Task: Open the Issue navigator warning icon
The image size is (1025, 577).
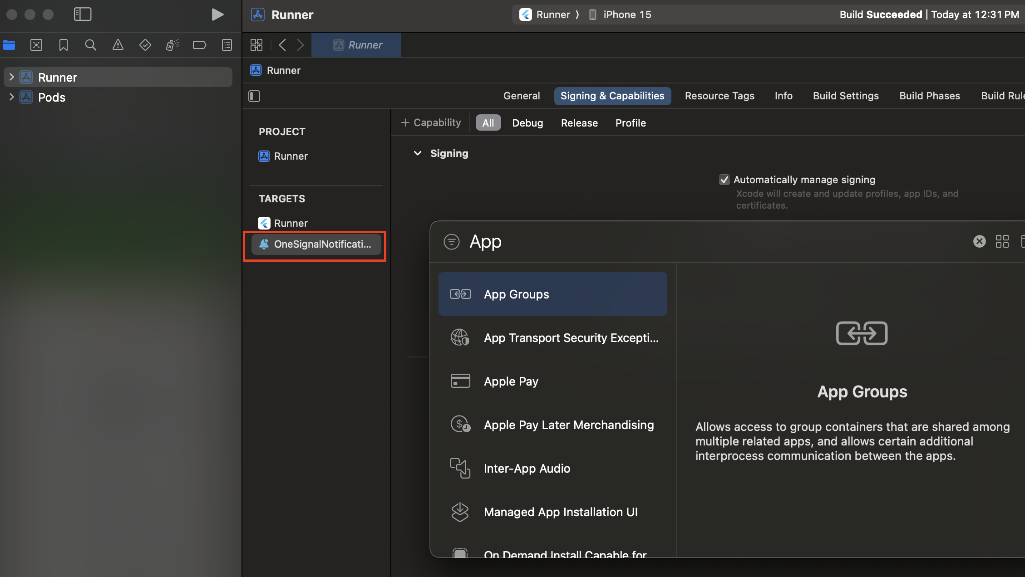Action: click(118, 45)
